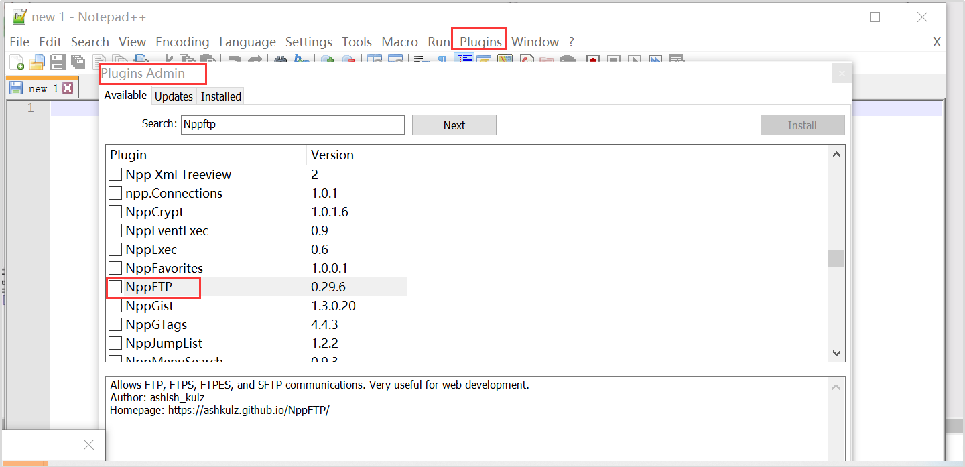Click the X at menu bar right end
The height and width of the screenshot is (467, 965).
937,42
